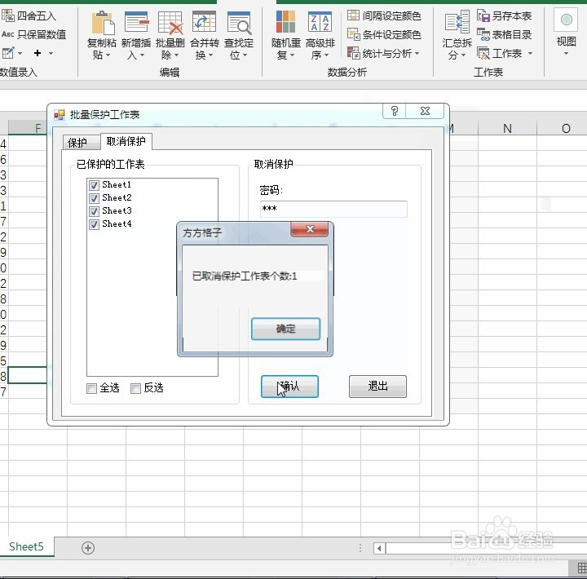
Task: Click the 表格目录 icon
Action: pos(483,34)
